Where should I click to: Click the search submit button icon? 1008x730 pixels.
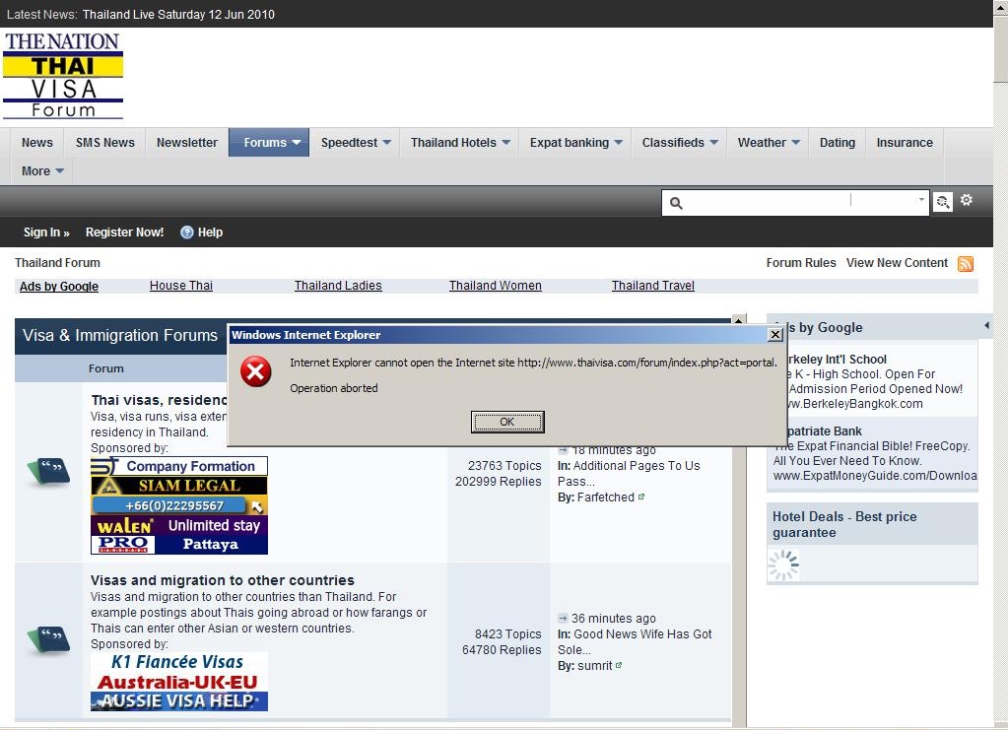click(942, 202)
